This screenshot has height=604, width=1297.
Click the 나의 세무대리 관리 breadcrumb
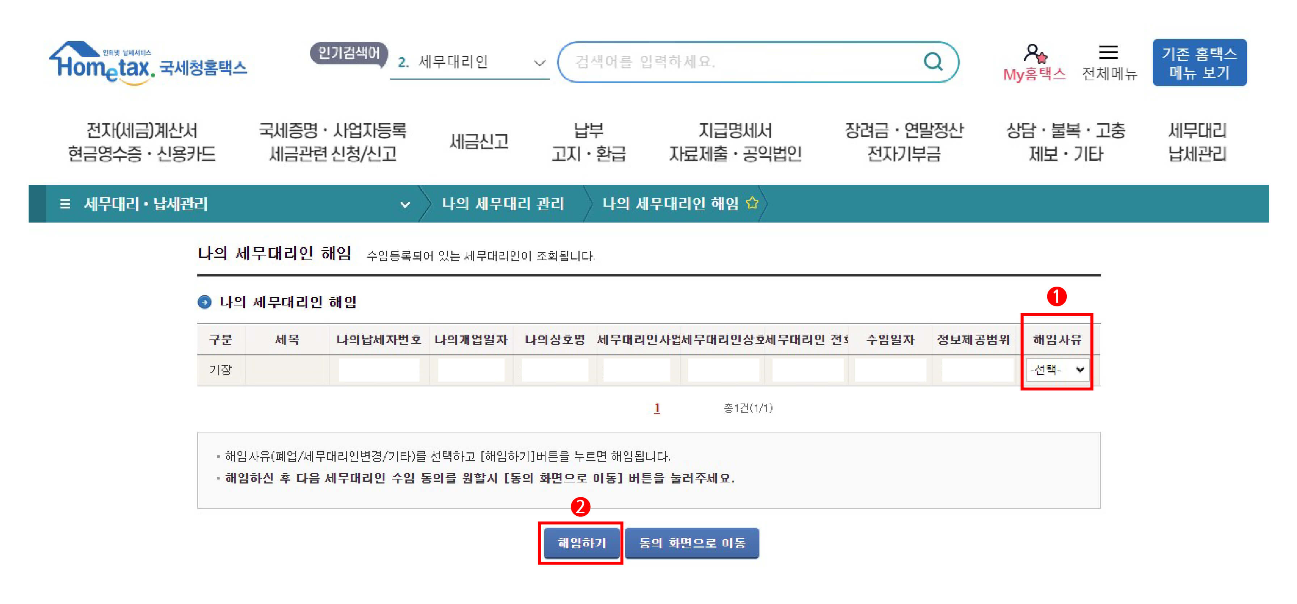coord(502,204)
